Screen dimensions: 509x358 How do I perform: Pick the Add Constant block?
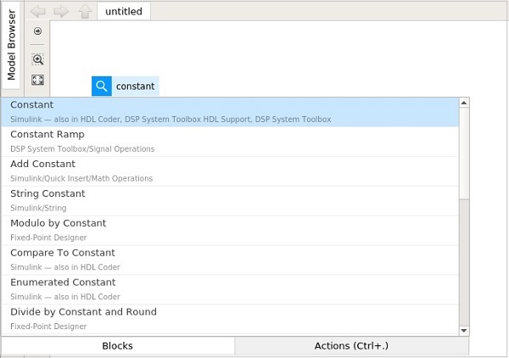[229, 171]
